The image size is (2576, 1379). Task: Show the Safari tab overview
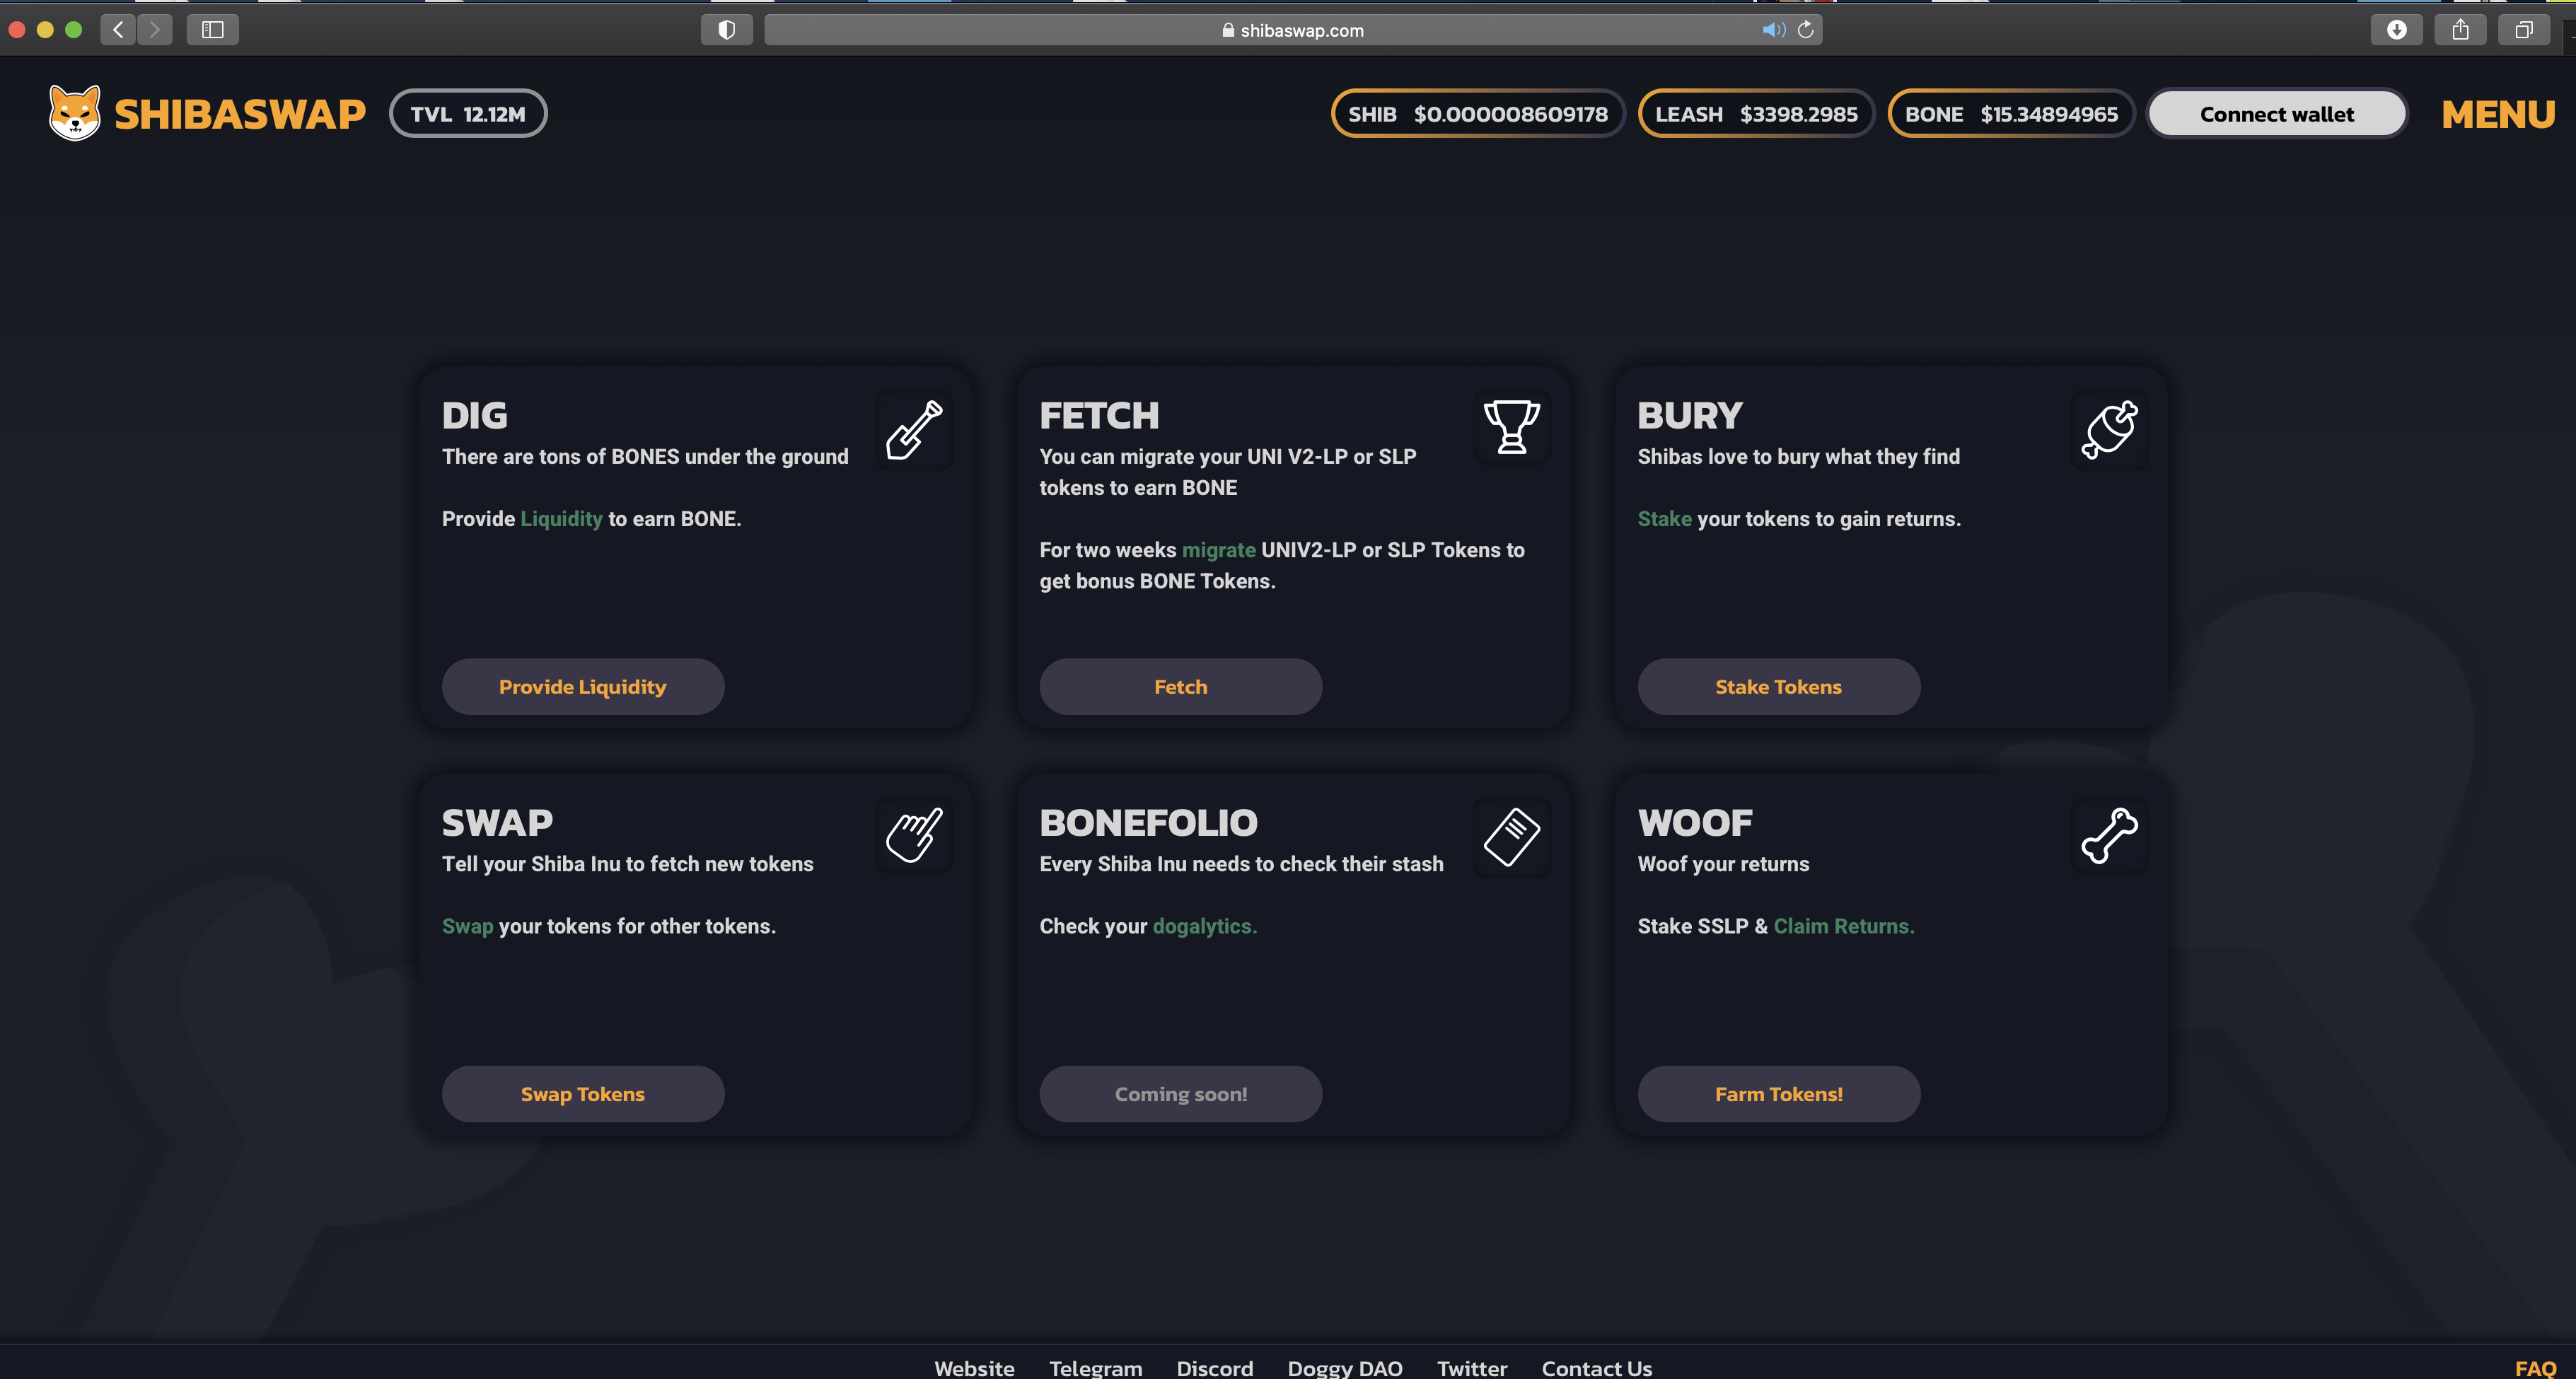coord(2523,30)
